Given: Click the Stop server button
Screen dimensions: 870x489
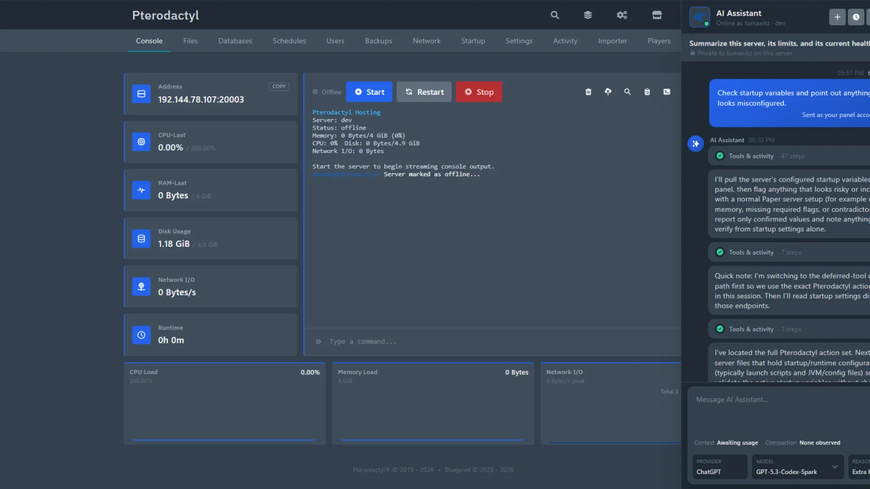Looking at the screenshot, I should click(x=479, y=92).
